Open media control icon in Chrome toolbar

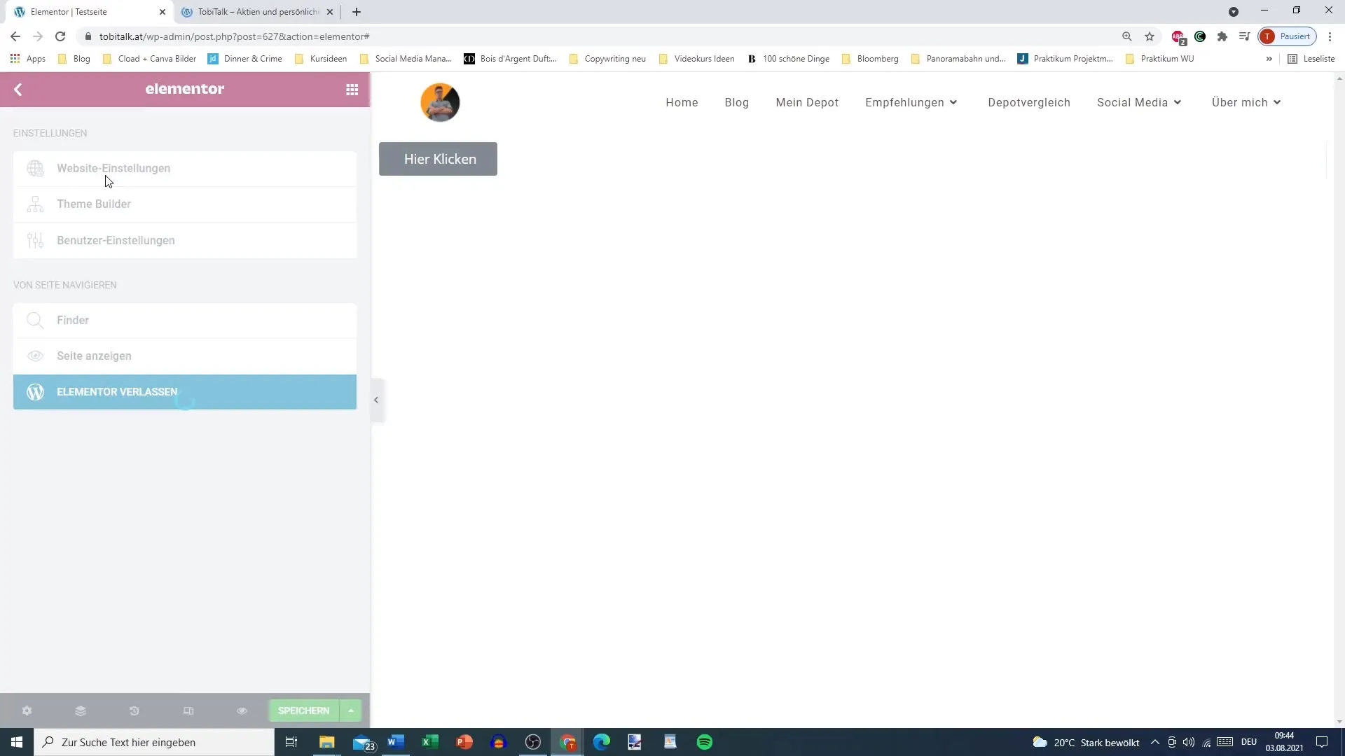pos(1245,36)
